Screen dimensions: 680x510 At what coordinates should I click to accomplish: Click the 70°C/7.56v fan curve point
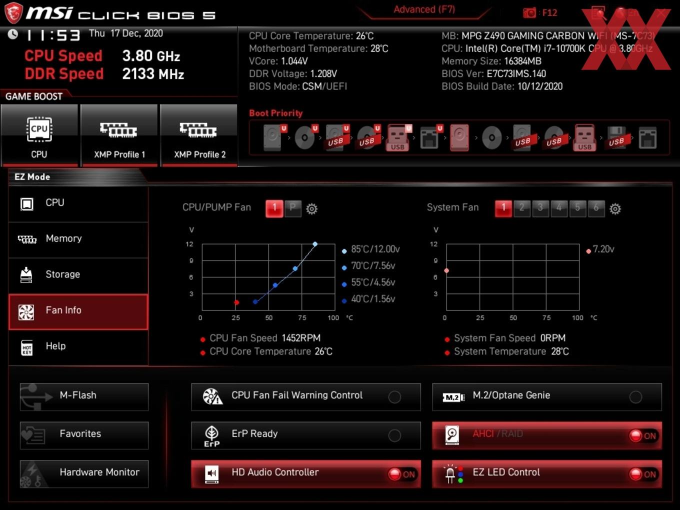(x=295, y=268)
